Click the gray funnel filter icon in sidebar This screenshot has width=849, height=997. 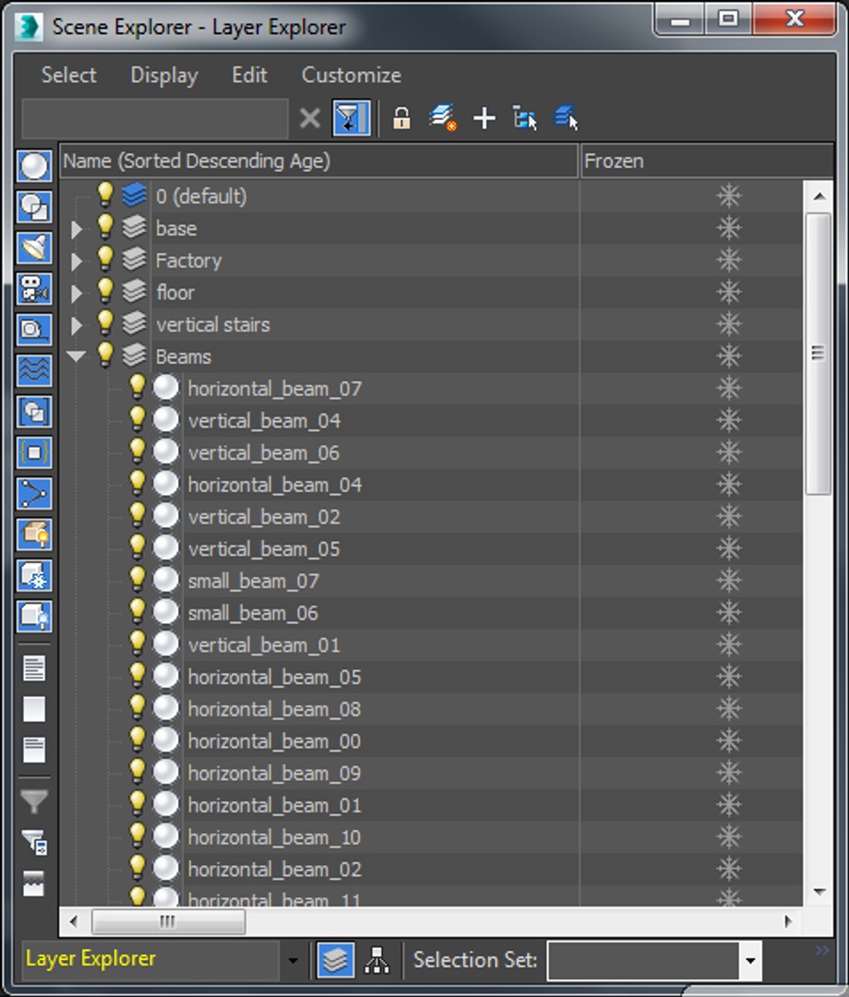click(x=33, y=802)
